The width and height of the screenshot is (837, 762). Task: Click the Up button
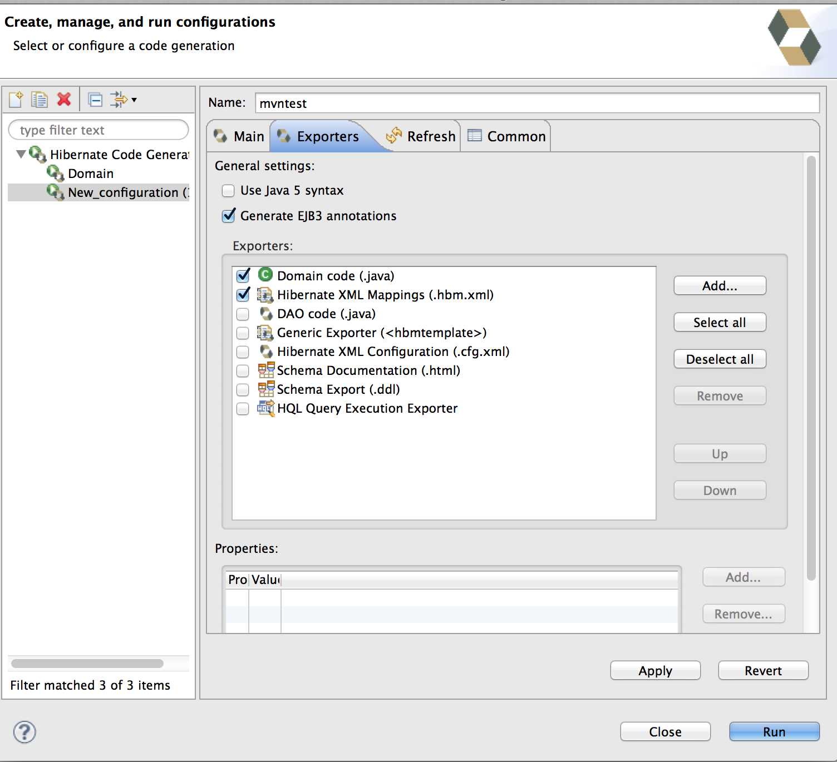720,453
